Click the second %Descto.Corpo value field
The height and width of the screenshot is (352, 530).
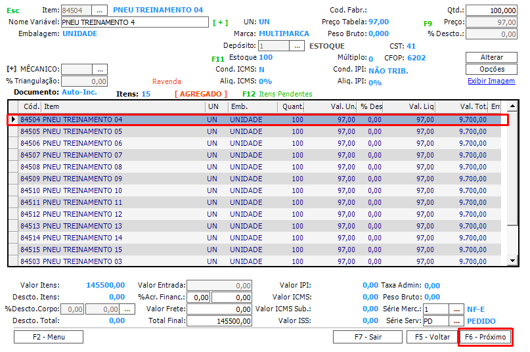point(102,309)
